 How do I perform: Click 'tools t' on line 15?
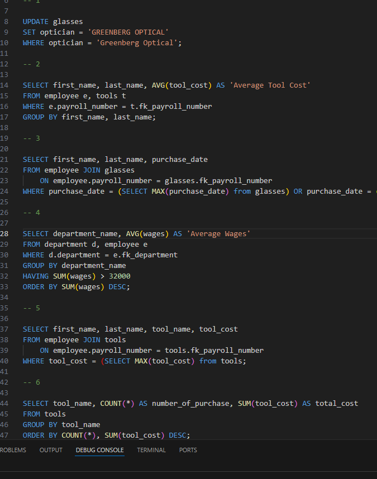click(x=111, y=96)
